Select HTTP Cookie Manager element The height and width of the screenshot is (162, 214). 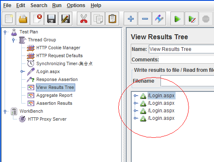point(58,48)
